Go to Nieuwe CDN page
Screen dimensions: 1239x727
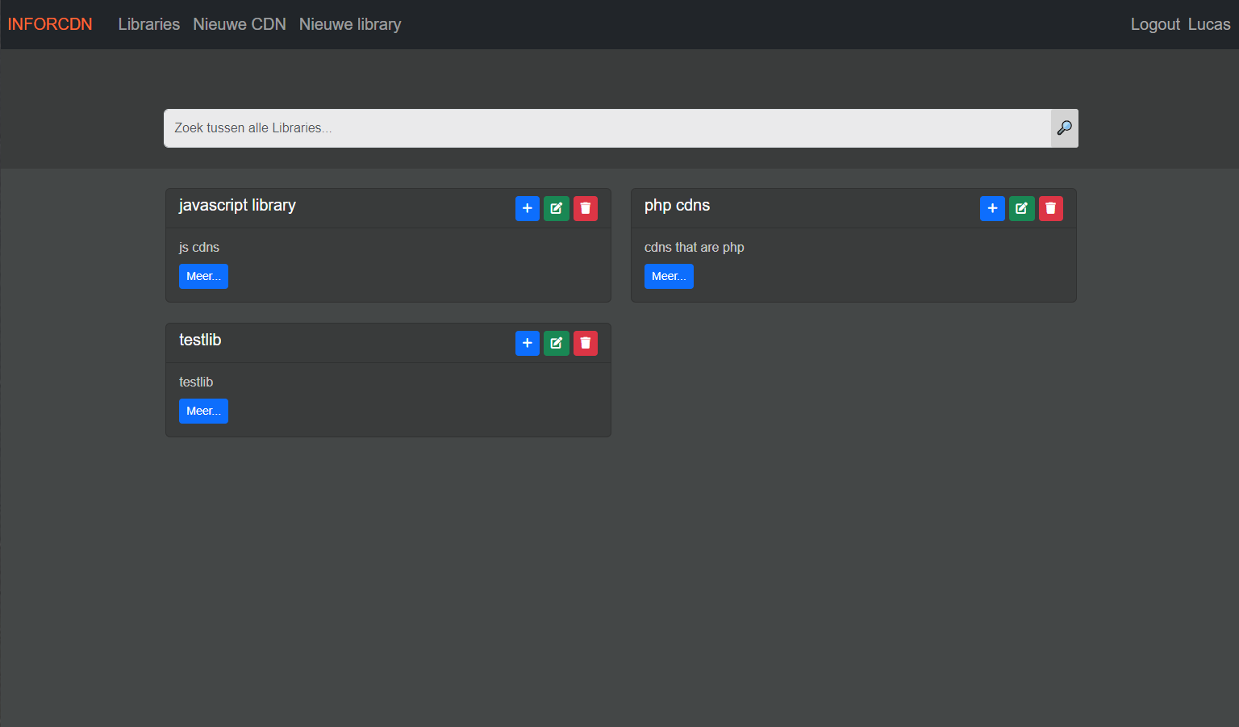[x=240, y=24]
